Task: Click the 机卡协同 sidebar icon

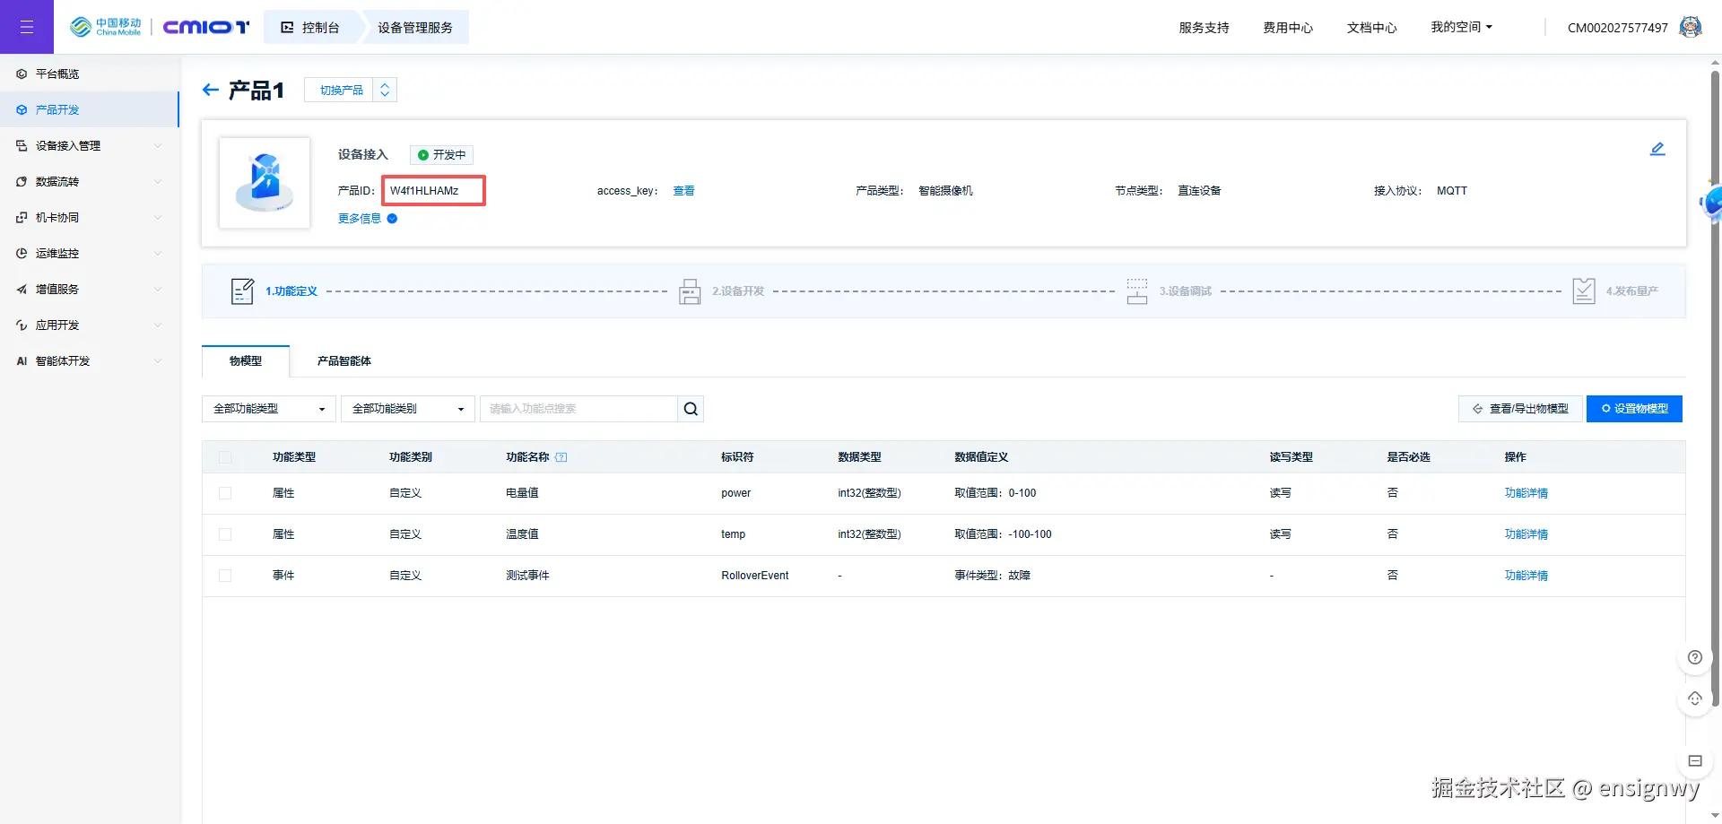Action: point(22,217)
